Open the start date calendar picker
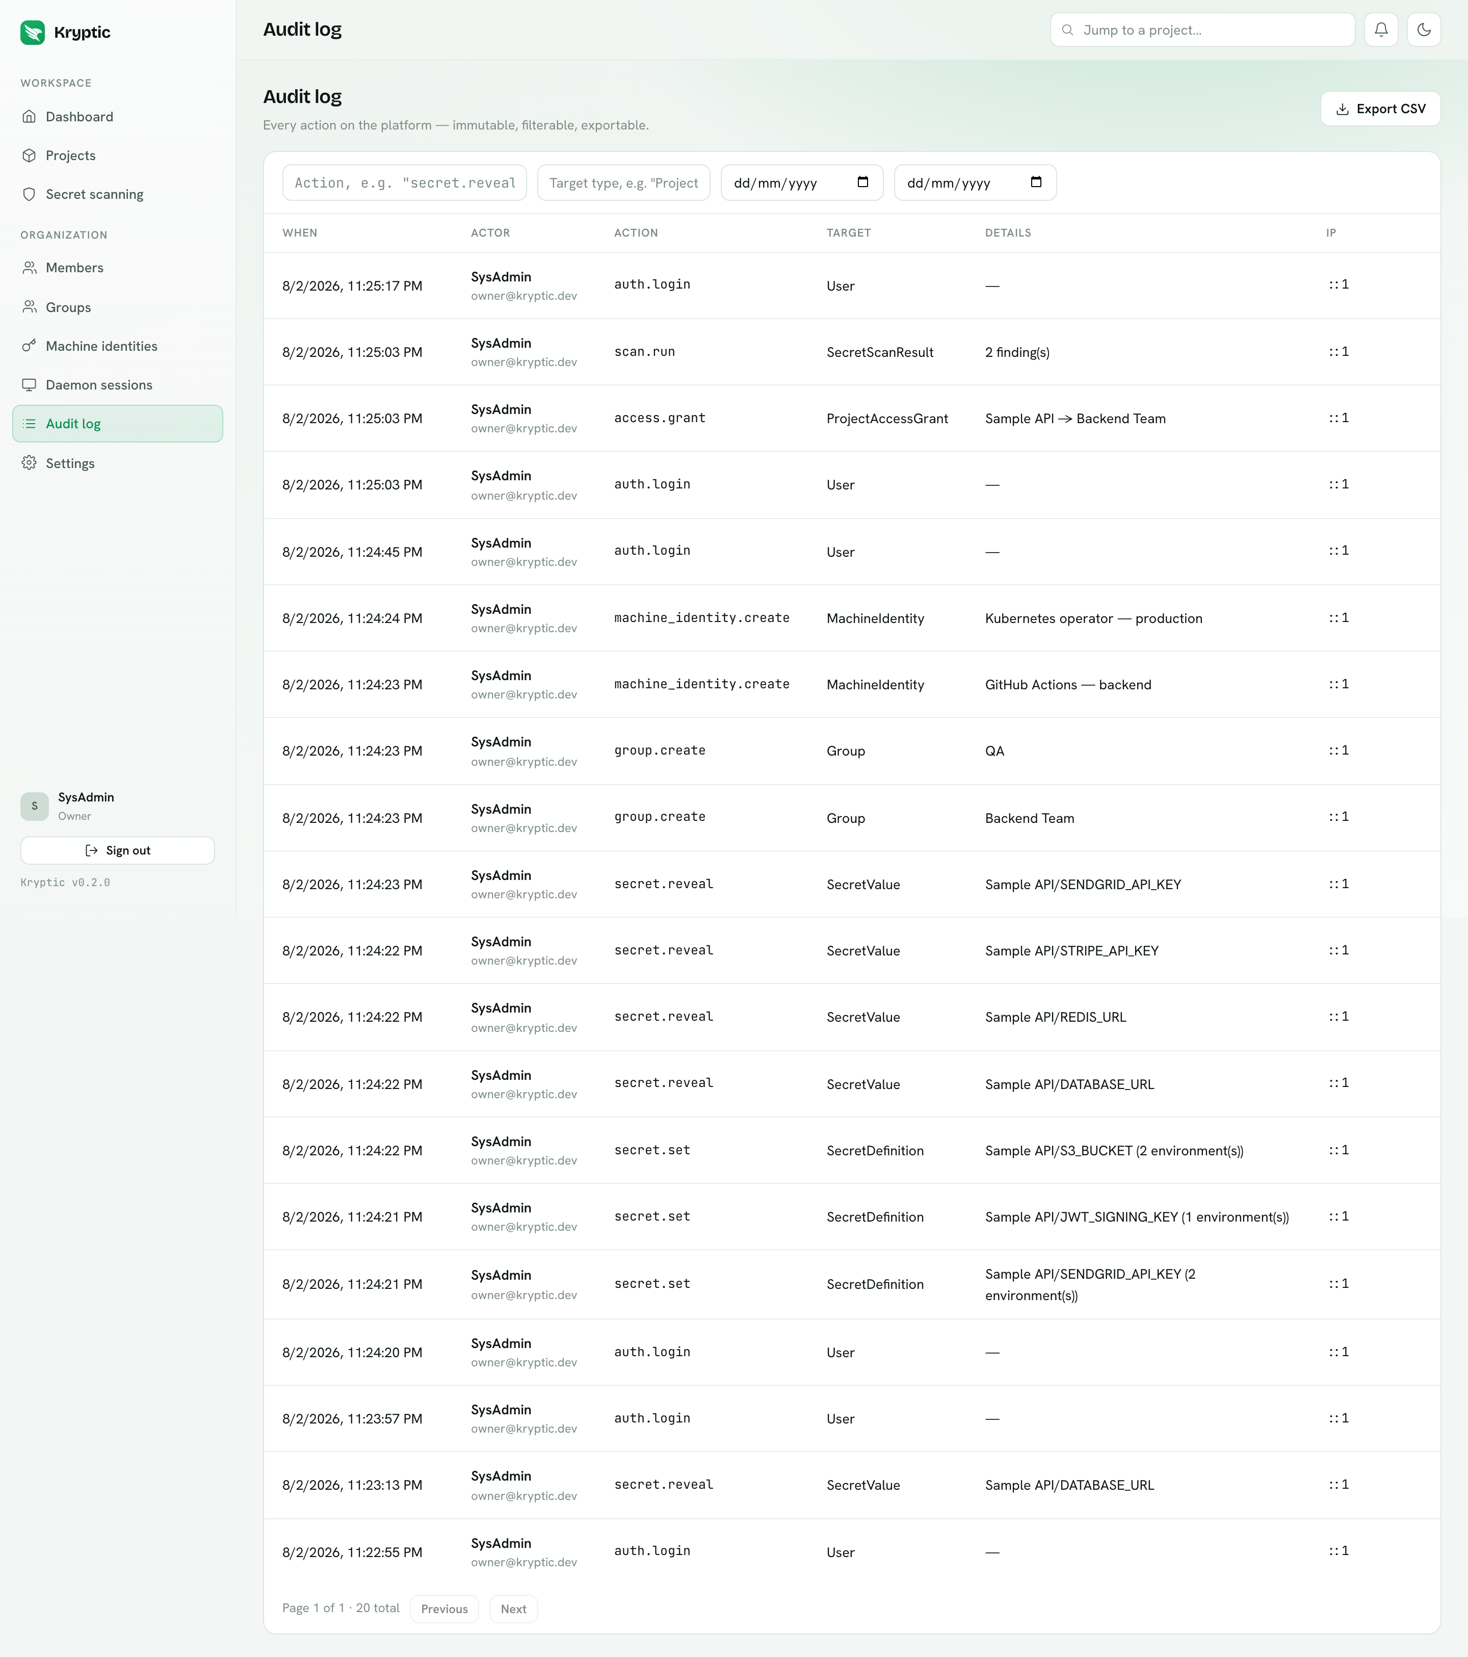The image size is (1468, 1657). point(863,183)
